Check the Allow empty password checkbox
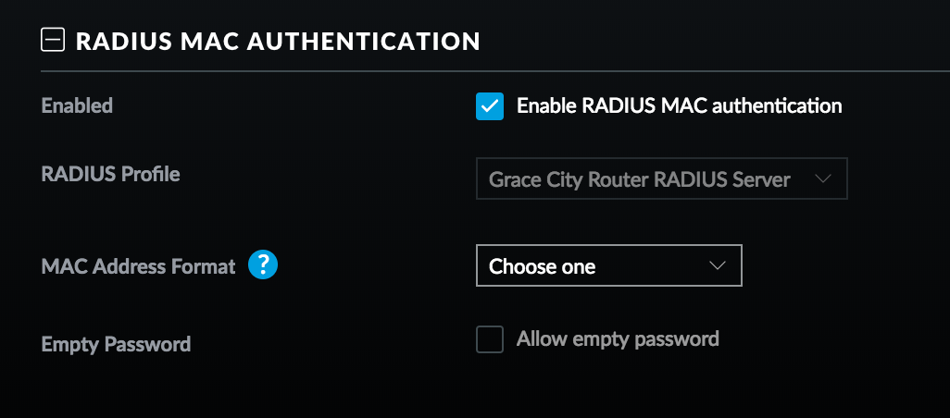 point(490,339)
